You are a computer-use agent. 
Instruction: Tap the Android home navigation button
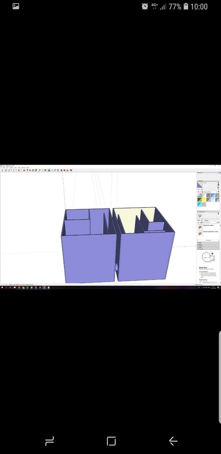tap(111, 441)
